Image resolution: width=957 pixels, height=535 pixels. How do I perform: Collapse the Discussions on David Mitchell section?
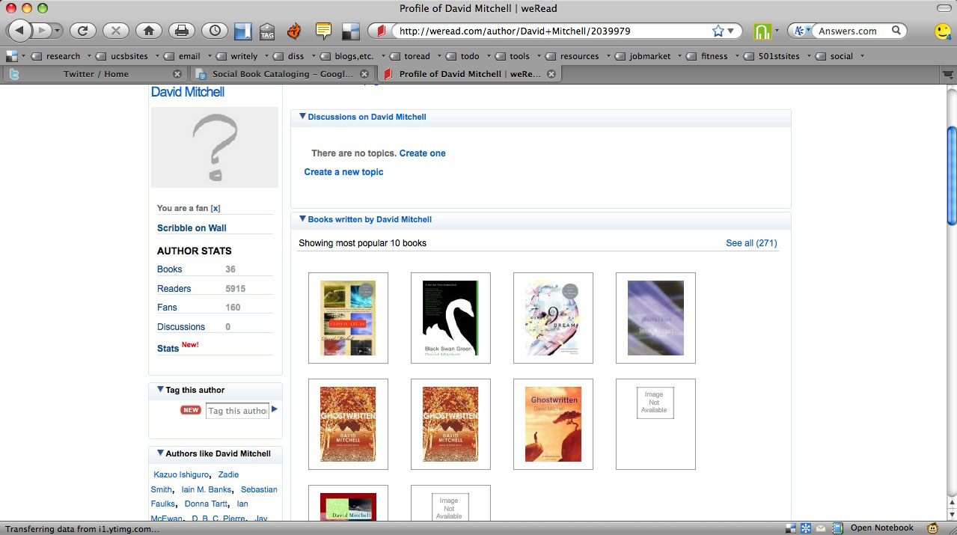tap(302, 117)
